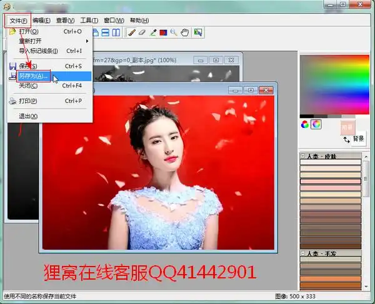Close the 副本.jpg back image window
The image size is (375, 304).
click(x=231, y=60)
